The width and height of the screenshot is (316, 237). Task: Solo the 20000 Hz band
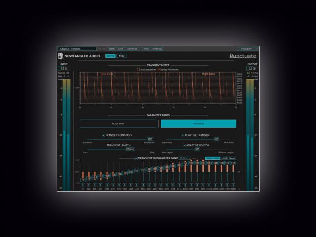(x=233, y=185)
